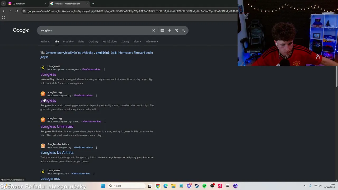Open Task View on the taskbar

(150, 186)
